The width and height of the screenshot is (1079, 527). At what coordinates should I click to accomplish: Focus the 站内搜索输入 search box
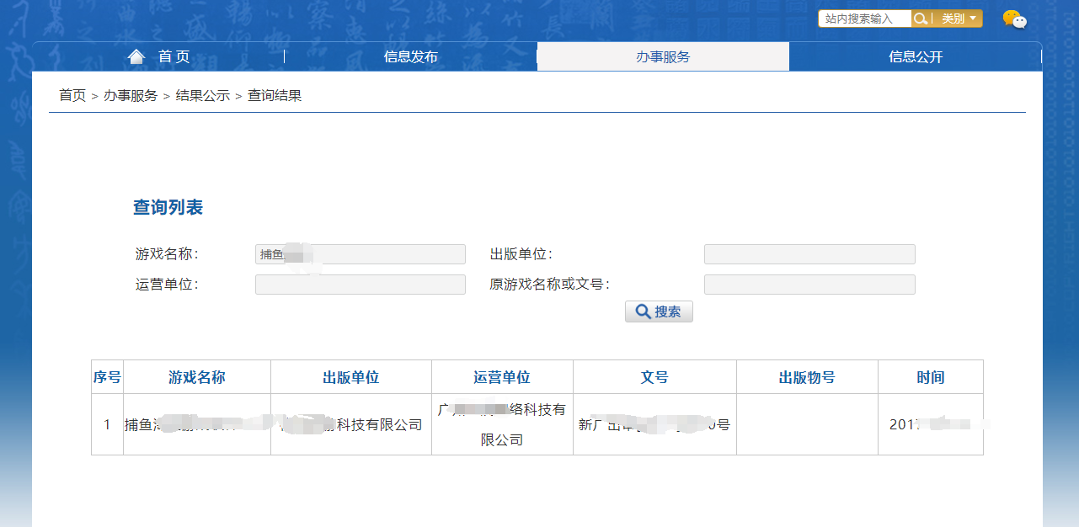click(x=864, y=19)
